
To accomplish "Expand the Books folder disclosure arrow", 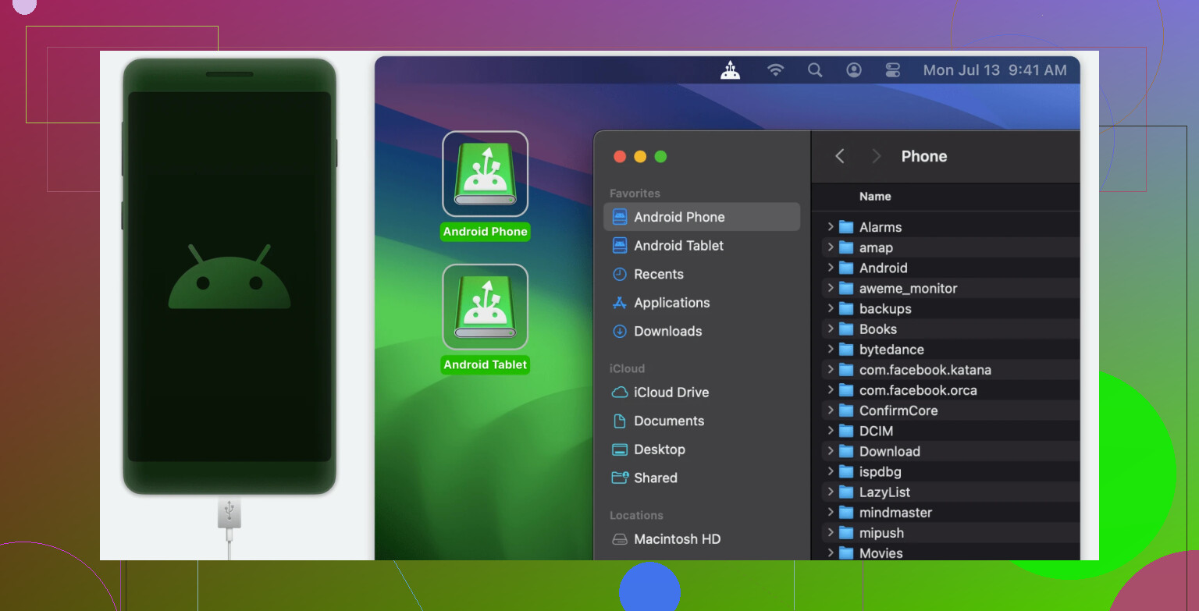I will (831, 329).
